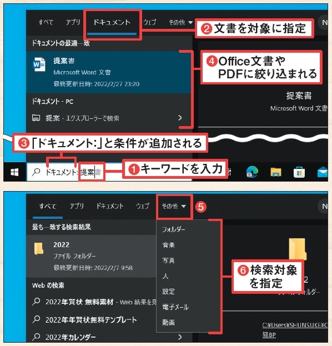Open the 2022 ファイル フォルダー result

91,256
